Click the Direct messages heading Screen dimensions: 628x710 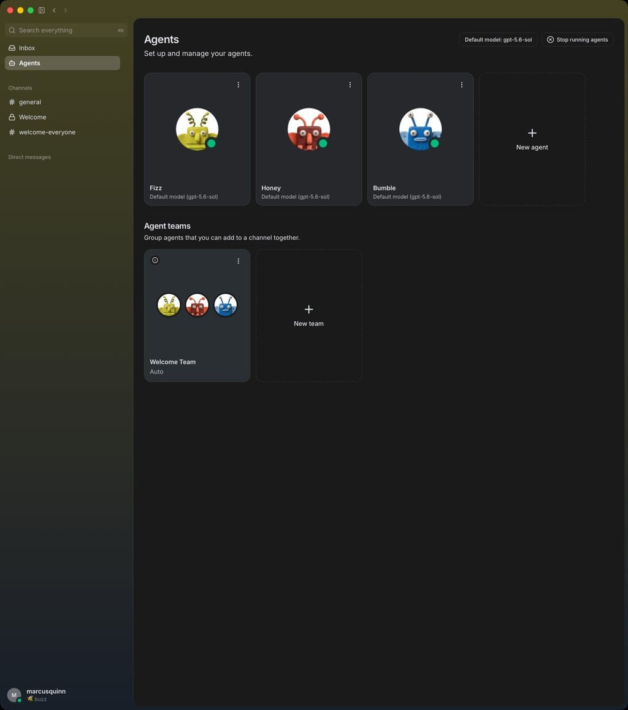coord(29,157)
